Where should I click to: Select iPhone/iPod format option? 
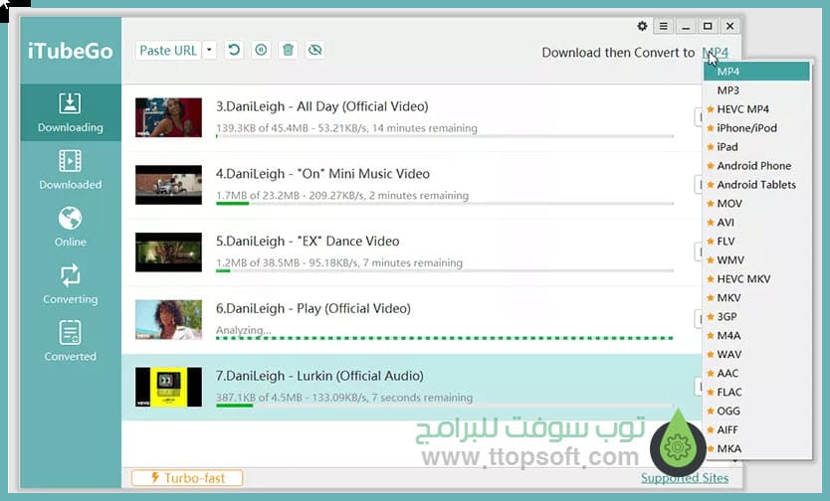pyautogui.click(x=757, y=128)
